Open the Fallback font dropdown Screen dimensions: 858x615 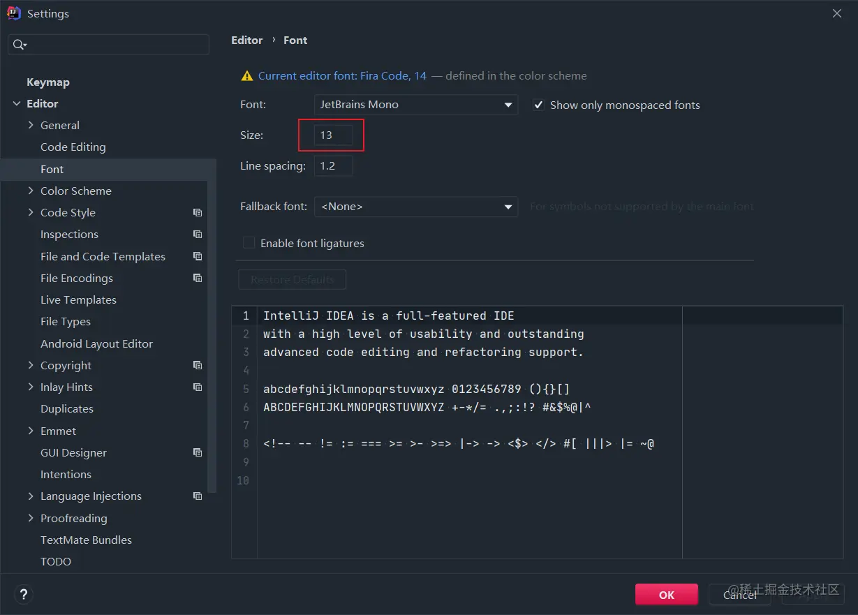click(x=416, y=207)
